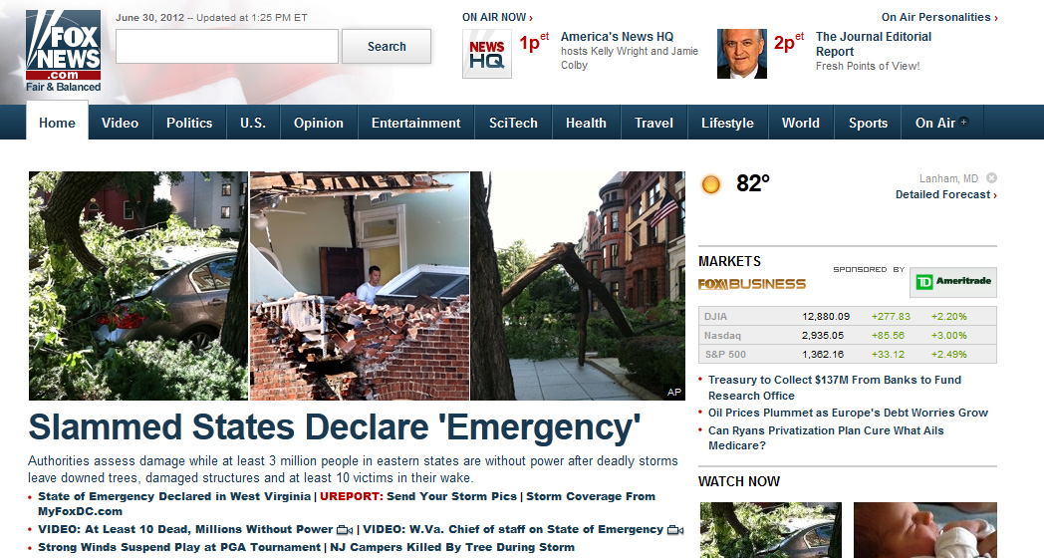Click into the search text field
Image resolution: width=1044 pixels, height=558 pixels.
coord(227,47)
